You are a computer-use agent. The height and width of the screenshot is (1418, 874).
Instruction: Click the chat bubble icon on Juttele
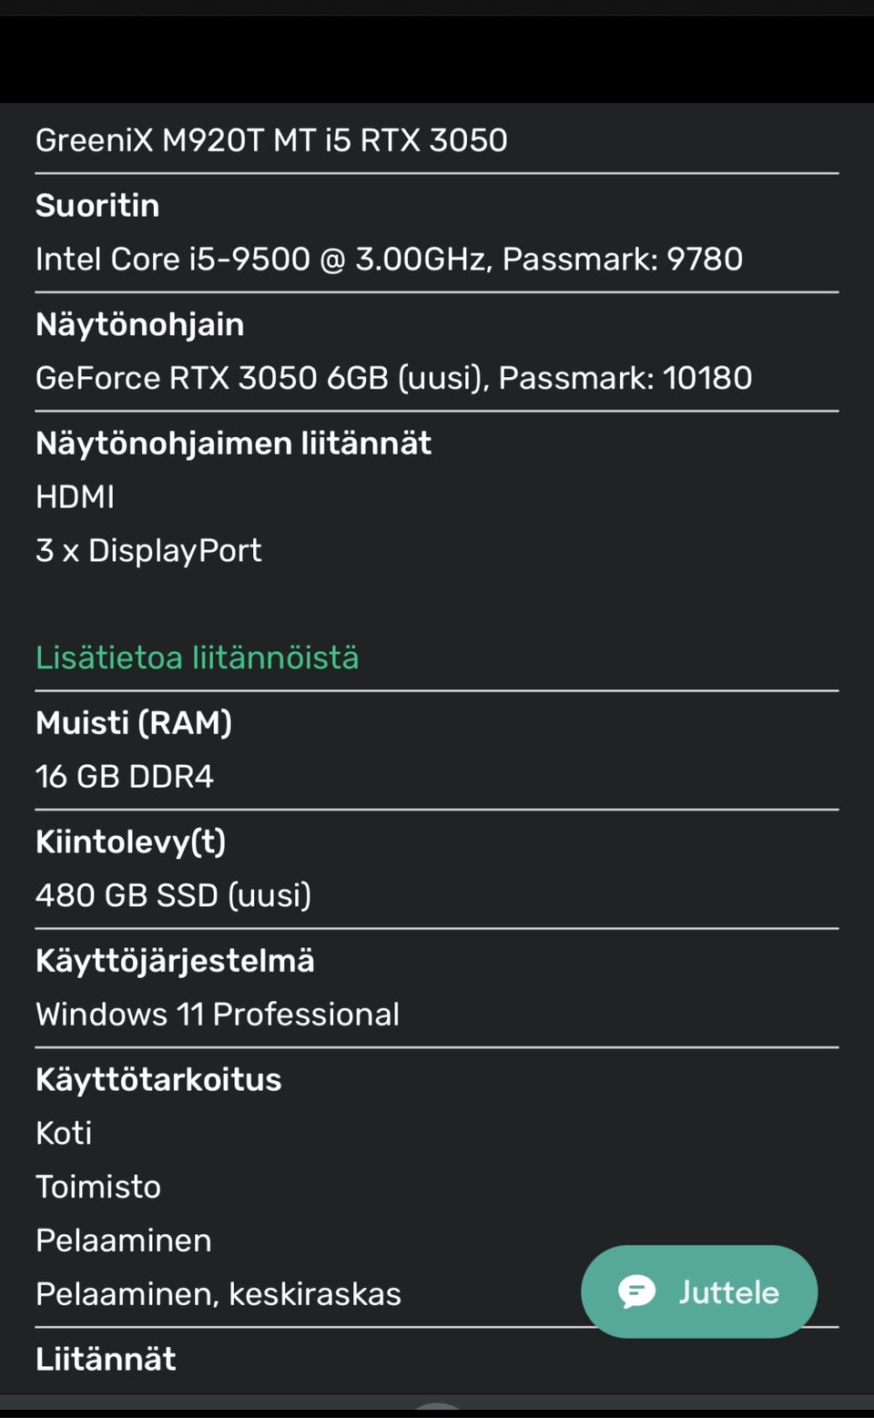click(636, 1291)
